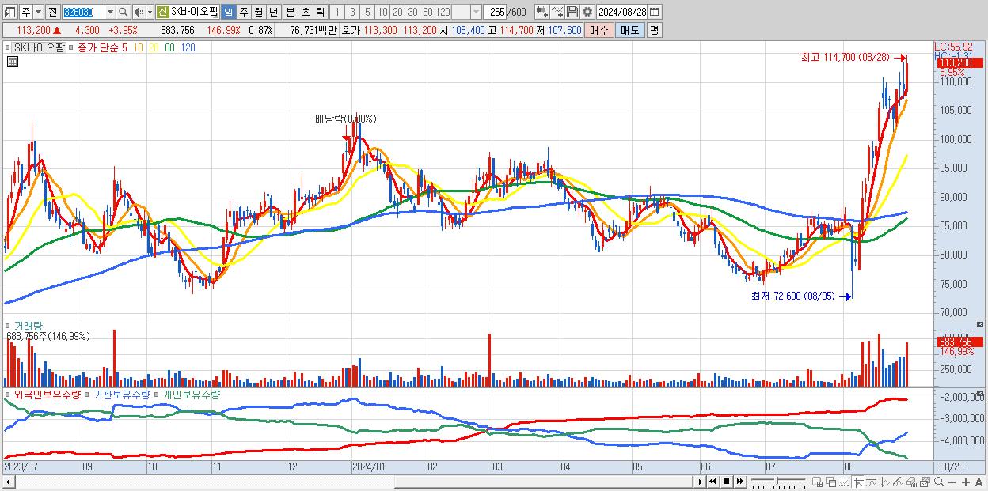Click the stock search magnifier icon
Viewport: 988px width, 491px height.
123,12
